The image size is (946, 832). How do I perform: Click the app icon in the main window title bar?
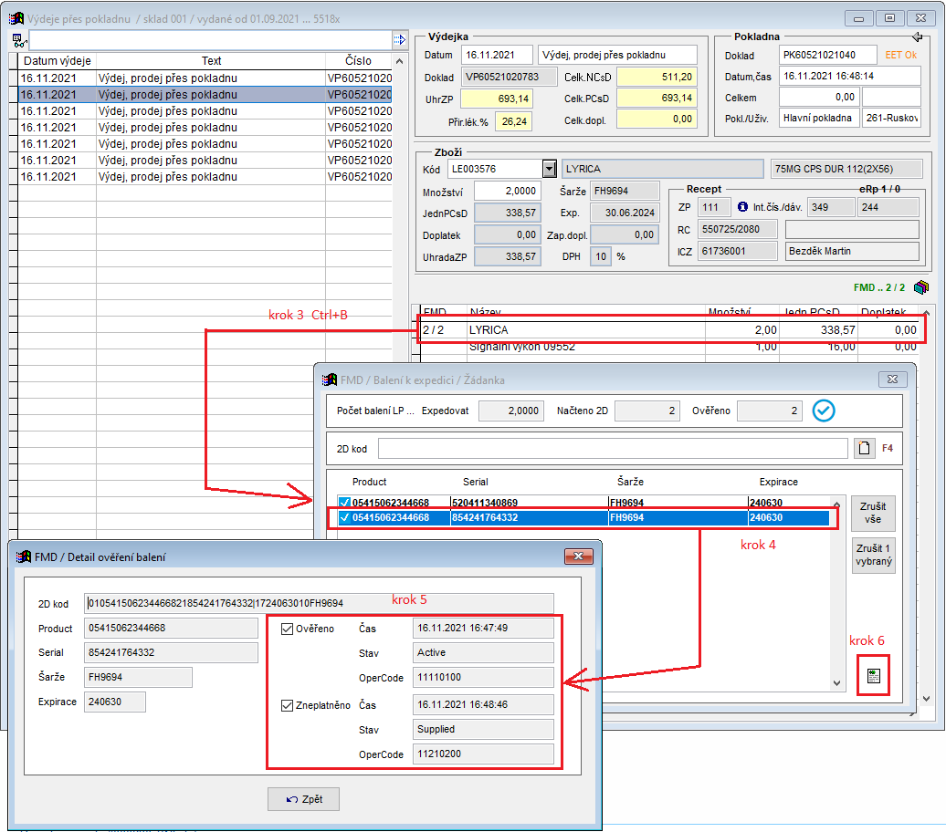(x=16, y=18)
